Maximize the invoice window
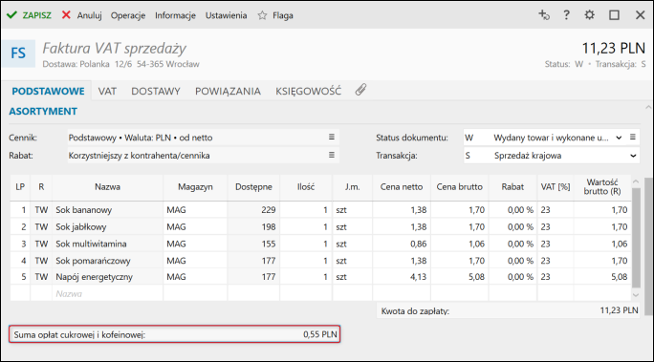Screen dimensions: 654x362 614,15
